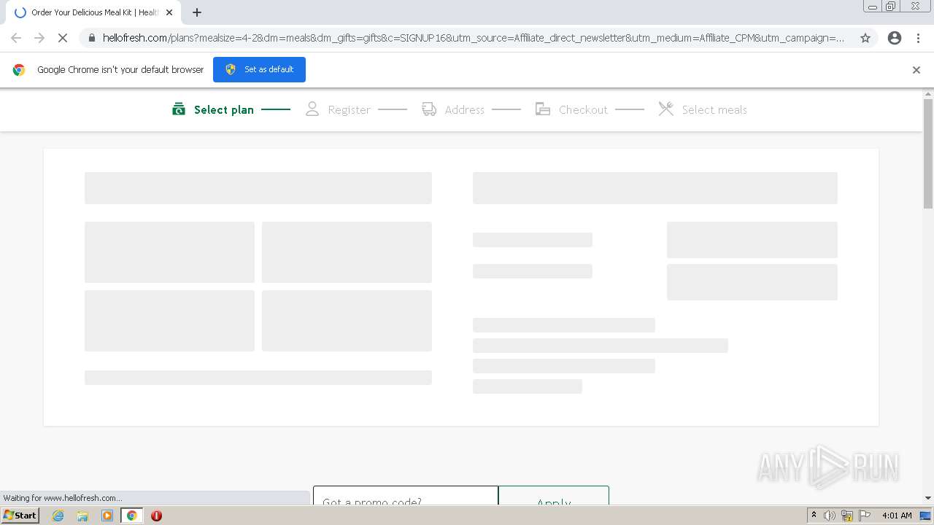Viewport: 934px width, 525px height.
Task: Click Chrome icon in taskbar
Action: pyautogui.click(x=132, y=516)
